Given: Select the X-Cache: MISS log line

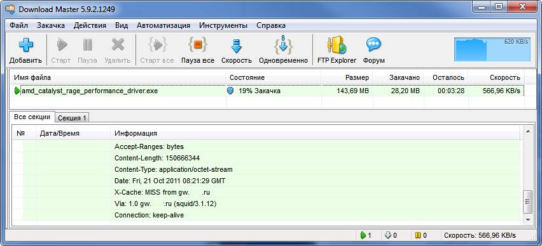Looking at the screenshot, I should pos(266,192).
